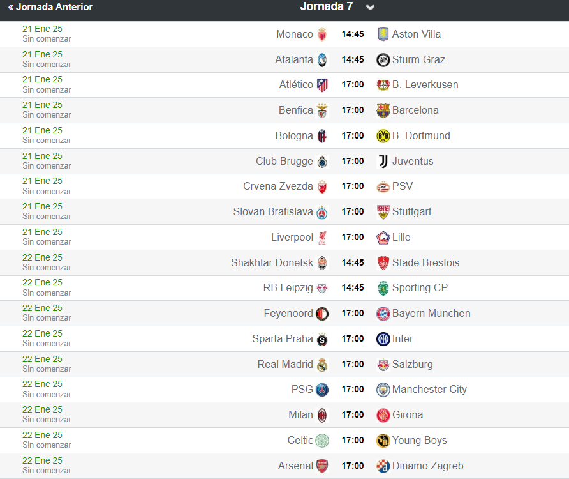Click the Arsenal crest icon
This screenshot has width=569, height=479.
322,466
